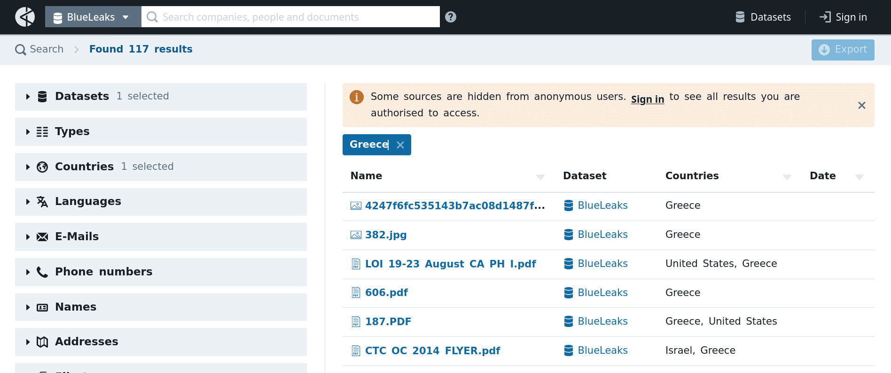Click United States, Greece countries cell
Viewport: 891px width, 373px height.
[x=721, y=264]
